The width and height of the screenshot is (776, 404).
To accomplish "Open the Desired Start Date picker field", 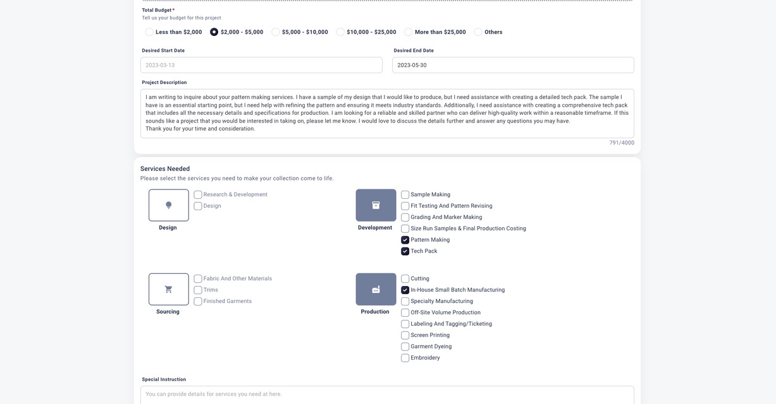I will pyautogui.click(x=261, y=65).
